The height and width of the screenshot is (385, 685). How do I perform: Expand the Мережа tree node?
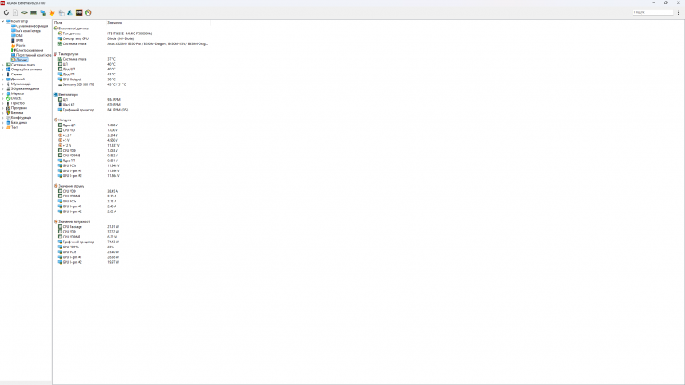point(2,93)
